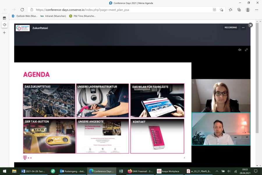Image resolution: width=262 pixels, height=175 pixels.
Task: Select the Das WLAN für Fahrgäste tile
Action: click(157, 100)
